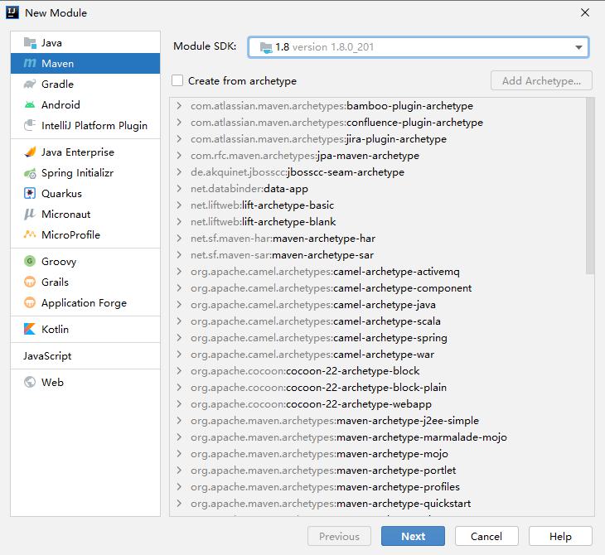
Task: Select Java module type
Action: (85, 42)
